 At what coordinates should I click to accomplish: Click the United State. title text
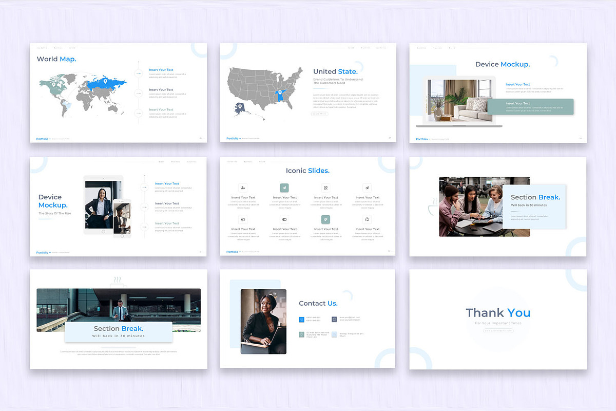[335, 71]
